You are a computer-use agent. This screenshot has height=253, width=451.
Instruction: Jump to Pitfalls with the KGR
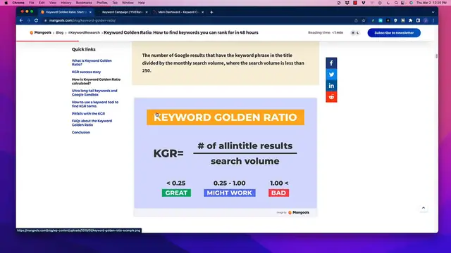tap(88, 114)
